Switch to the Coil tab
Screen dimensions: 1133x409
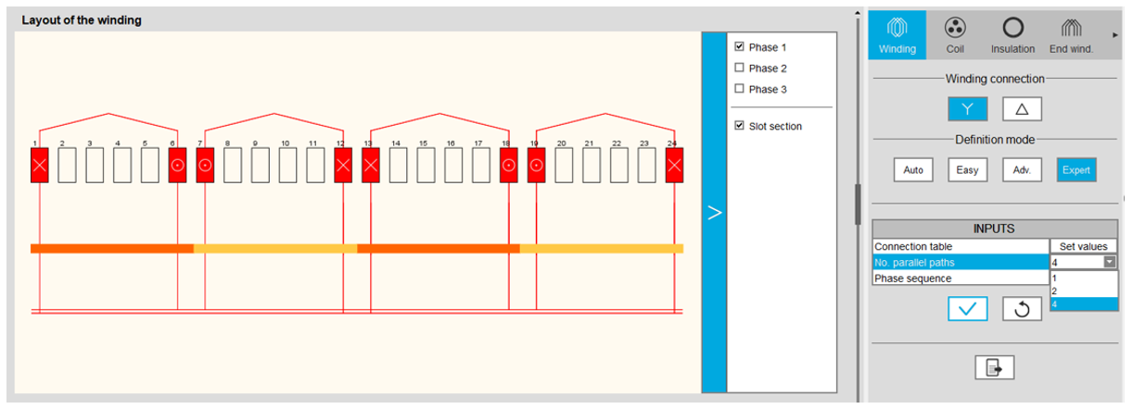[x=955, y=35]
